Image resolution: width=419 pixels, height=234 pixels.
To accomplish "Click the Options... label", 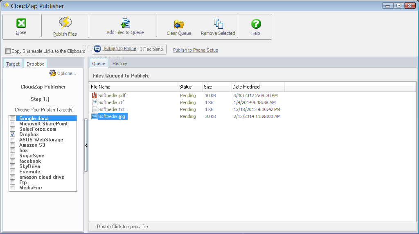I will pyautogui.click(x=67, y=73).
